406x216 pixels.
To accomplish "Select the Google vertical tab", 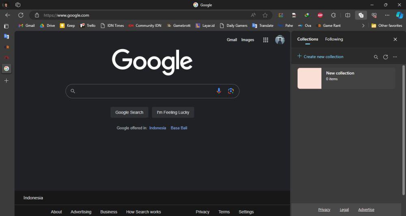I will click(x=6, y=68).
